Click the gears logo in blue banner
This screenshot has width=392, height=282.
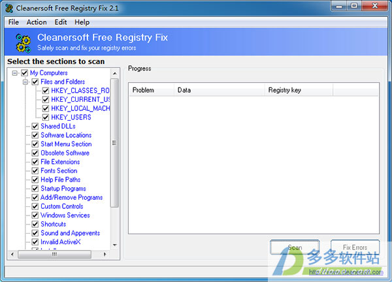click(x=24, y=44)
